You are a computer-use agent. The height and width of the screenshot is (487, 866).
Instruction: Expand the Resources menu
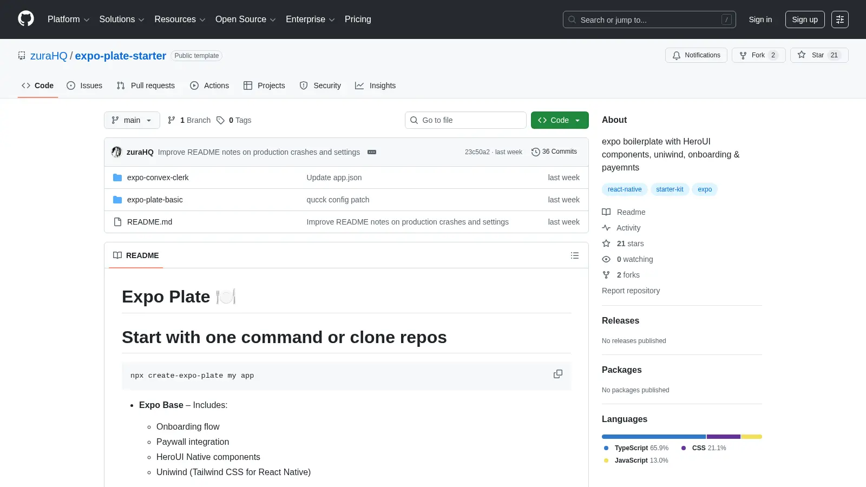coord(180,19)
